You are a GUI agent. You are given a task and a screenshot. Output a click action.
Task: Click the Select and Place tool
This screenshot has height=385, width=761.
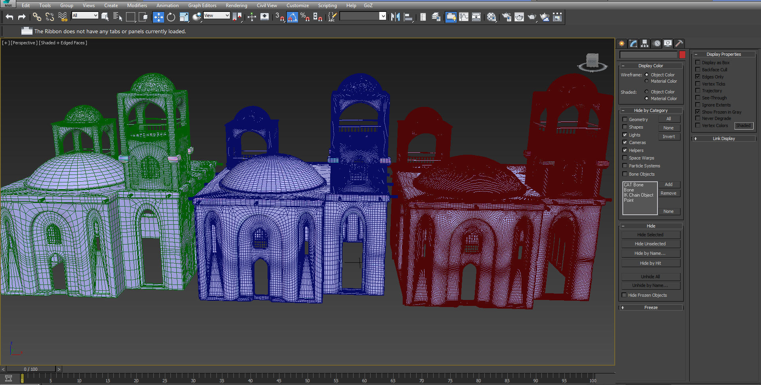[x=197, y=17]
